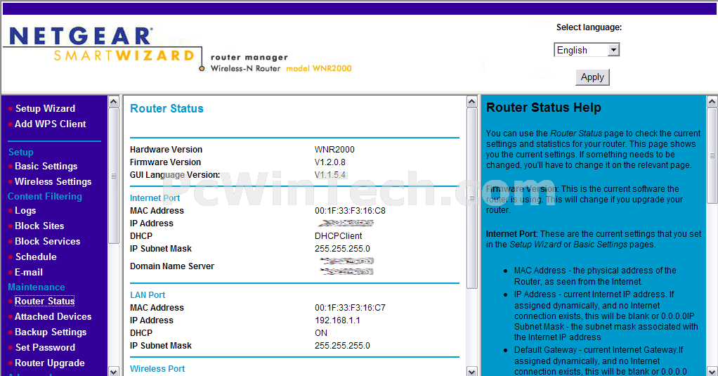Click Domain Name Server label
The image size is (718, 376).
tap(172, 266)
